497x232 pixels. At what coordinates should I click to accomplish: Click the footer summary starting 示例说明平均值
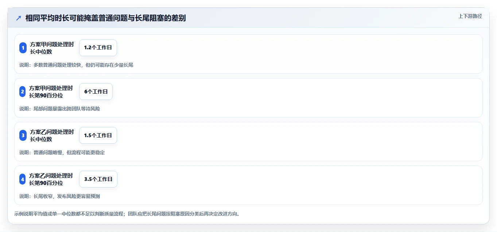pos(127,214)
